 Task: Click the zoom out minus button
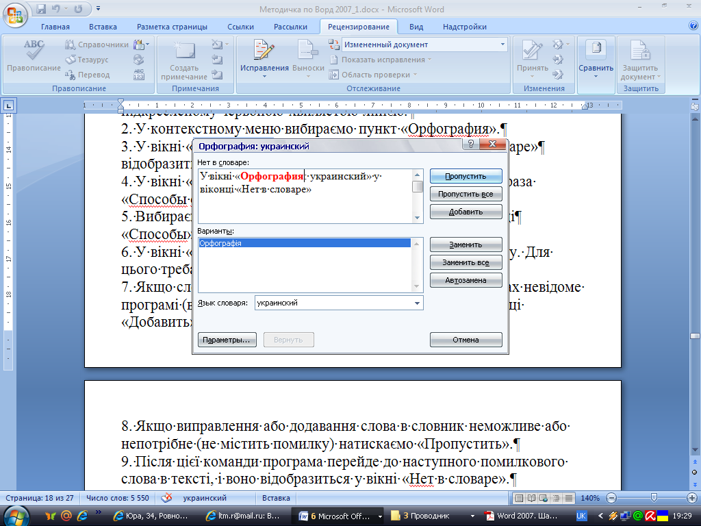(611, 498)
